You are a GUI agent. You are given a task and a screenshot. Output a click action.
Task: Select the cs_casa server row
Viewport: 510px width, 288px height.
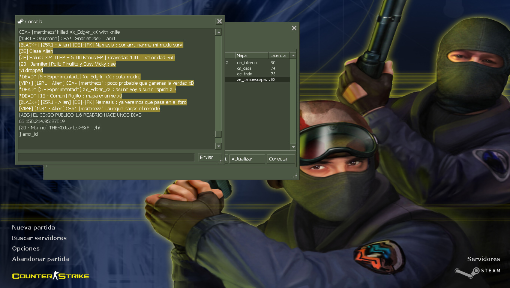point(257,68)
